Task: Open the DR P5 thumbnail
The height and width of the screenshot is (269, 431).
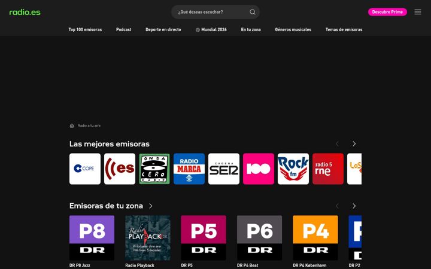Action: (204, 238)
